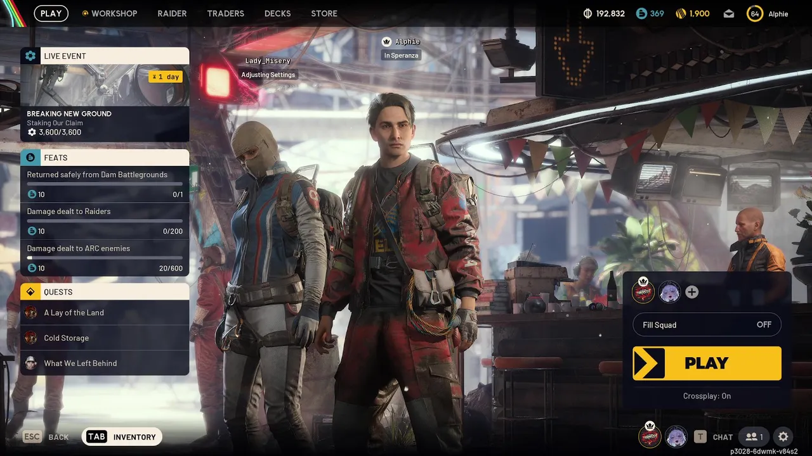Click the Live Event gear icon
The image size is (812, 456).
tap(30, 56)
